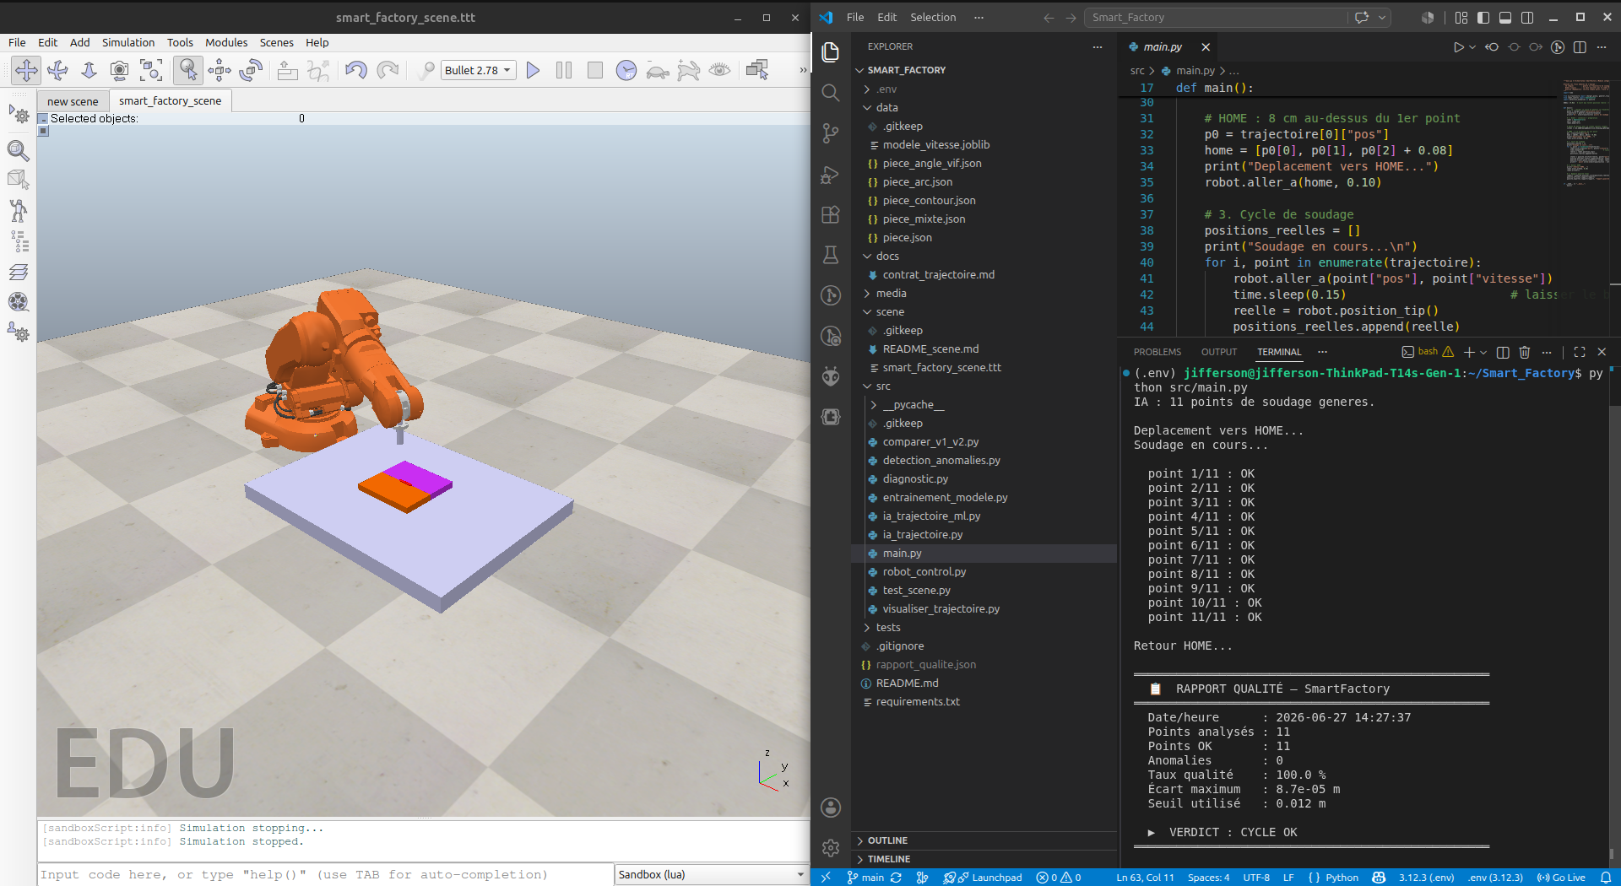Toggle the bottom panel layout icon
Viewport: 1621px width, 886px height.
point(1505,17)
